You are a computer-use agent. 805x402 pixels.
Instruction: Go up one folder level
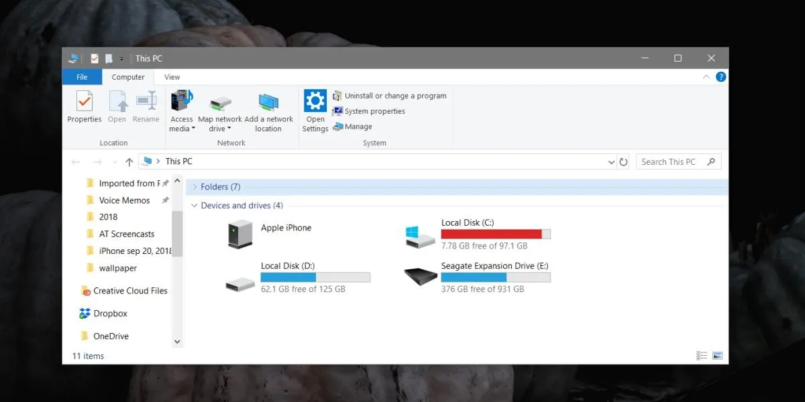[x=129, y=161]
